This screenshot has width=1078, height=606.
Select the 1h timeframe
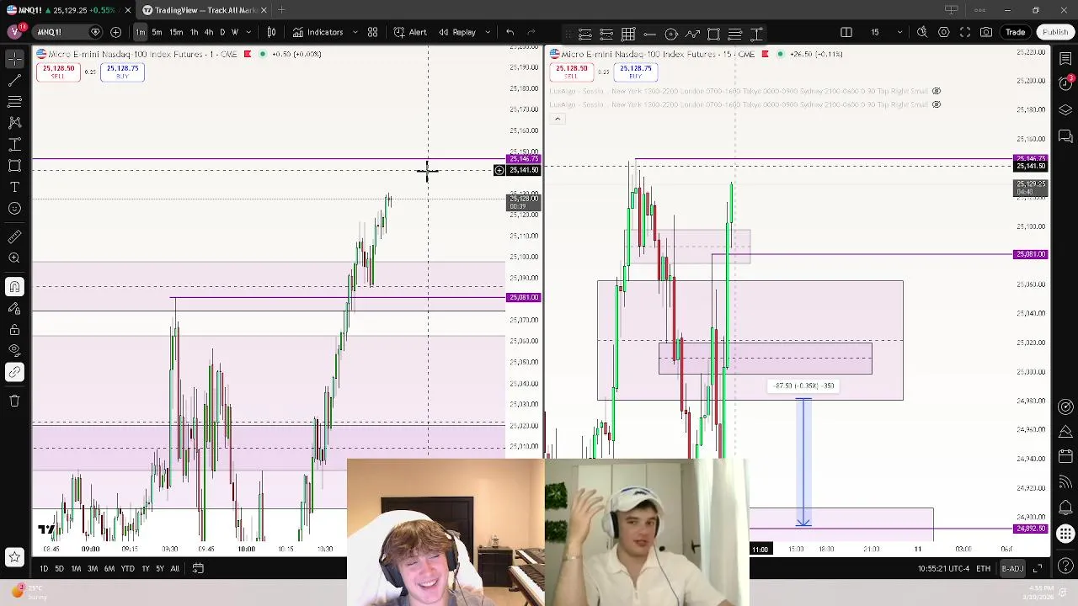[195, 32]
